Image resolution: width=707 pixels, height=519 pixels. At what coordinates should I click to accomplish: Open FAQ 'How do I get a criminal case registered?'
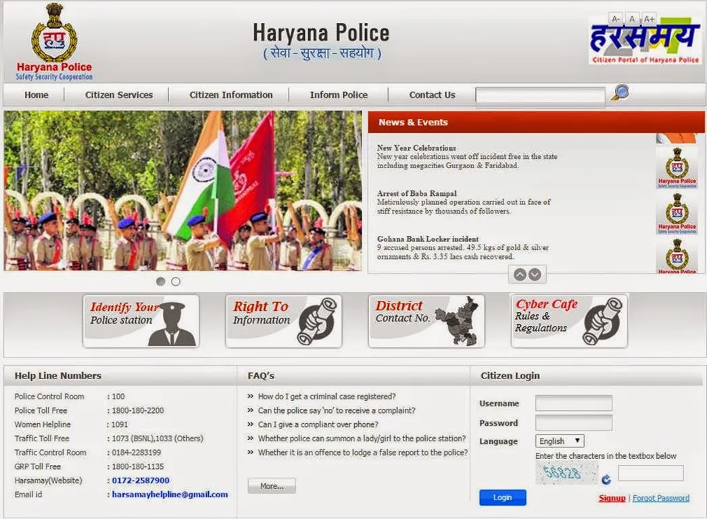coord(326,397)
